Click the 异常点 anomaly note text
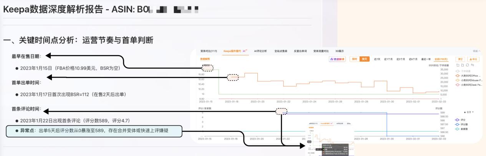This screenshot has height=156, width=486. pyautogui.click(x=94, y=131)
